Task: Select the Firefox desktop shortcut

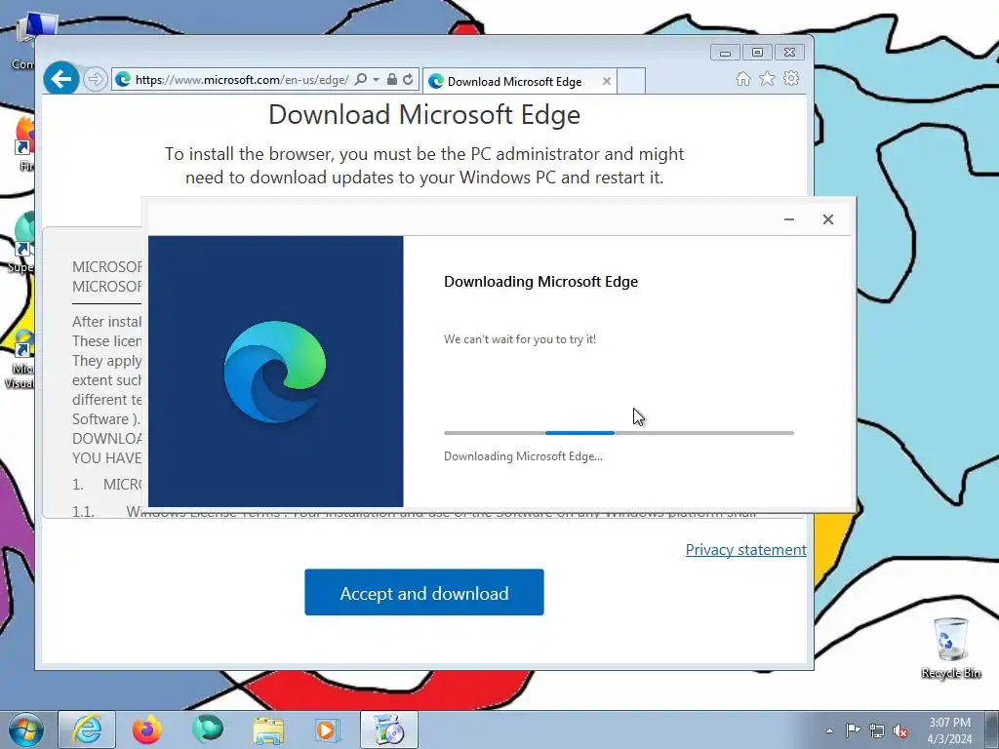Action: pyautogui.click(x=24, y=143)
